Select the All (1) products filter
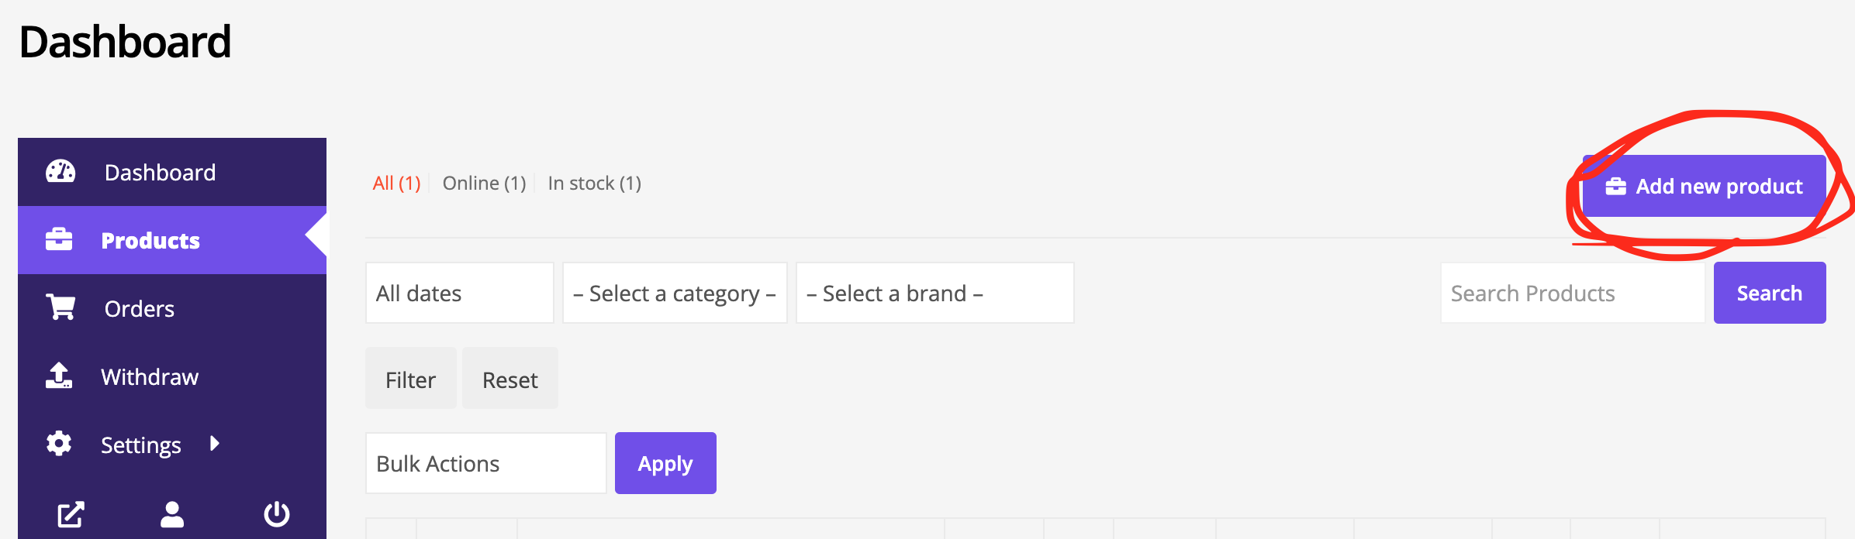The width and height of the screenshot is (1855, 539). click(x=397, y=184)
